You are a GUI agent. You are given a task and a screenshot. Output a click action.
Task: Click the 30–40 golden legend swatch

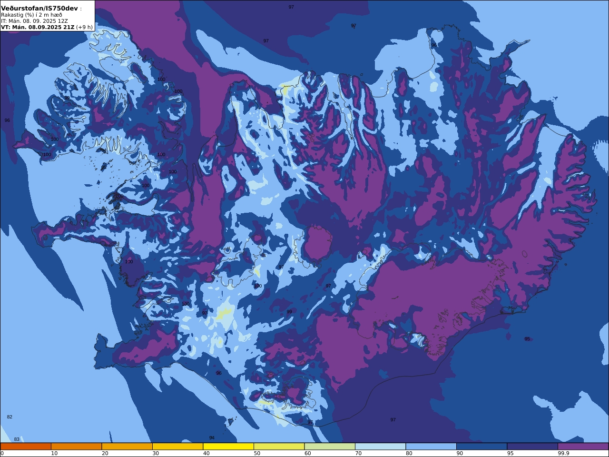[x=177, y=447]
